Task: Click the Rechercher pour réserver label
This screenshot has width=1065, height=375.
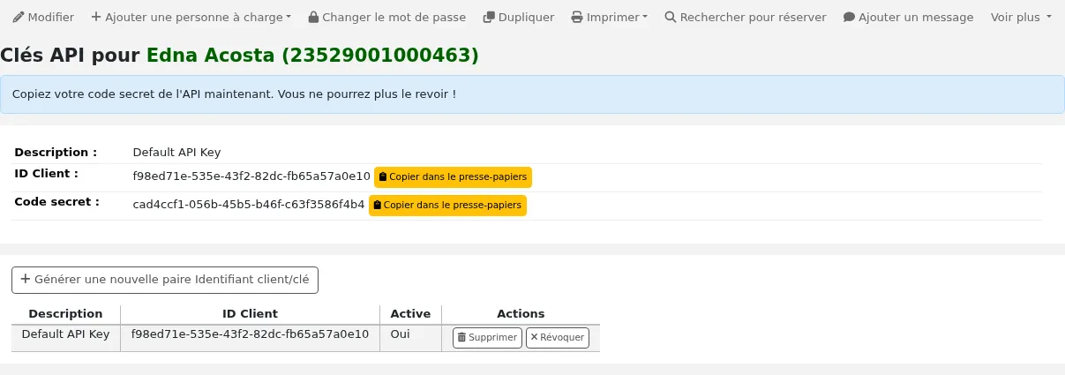Action: coord(754,17)
